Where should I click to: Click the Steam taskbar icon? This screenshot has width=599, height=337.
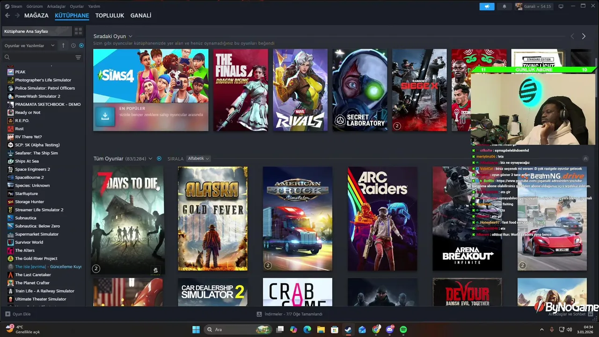point(348,330)
